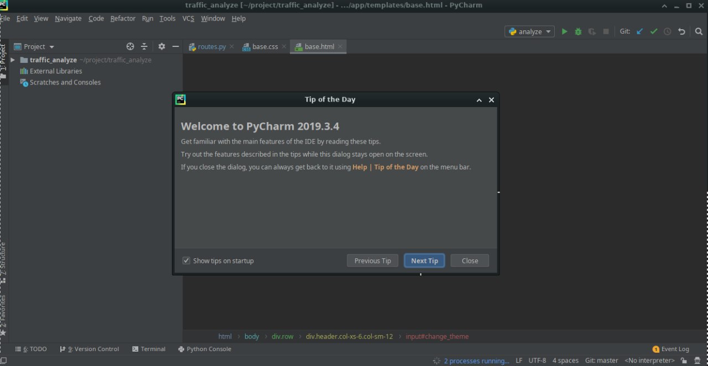Commit changes using green checkmark icon
This screenshot has height=366, width=708.
[x=654, y=31]
